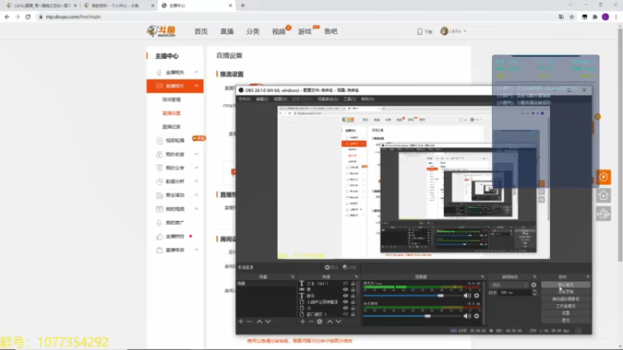Toggle visibility eye of 文本 (GDI+) source
The image size is (623, 350).
(x=345, y=283)
